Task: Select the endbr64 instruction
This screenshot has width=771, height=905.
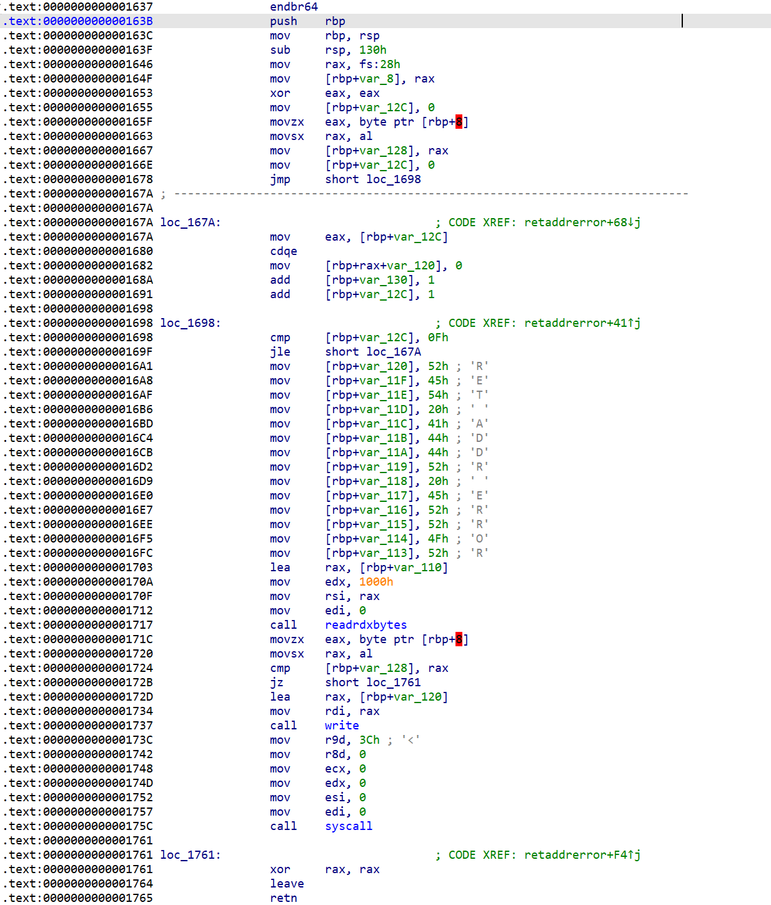Action: pos(294,7)
